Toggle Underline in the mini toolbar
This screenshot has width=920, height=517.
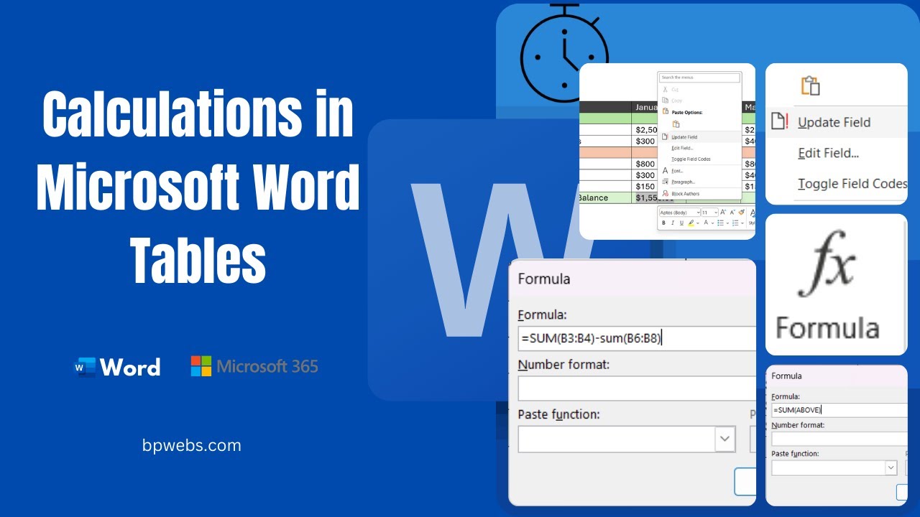click(x=681, y=223)
